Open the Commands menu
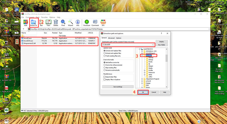Screen dimensions: 227x124 (x=30, y=17)
